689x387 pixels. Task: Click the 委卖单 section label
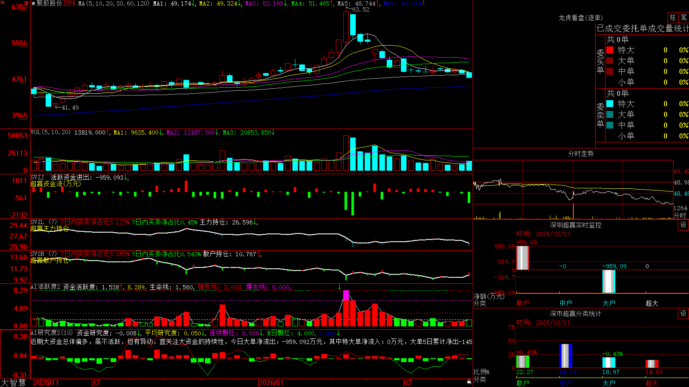tap(600, 115)
